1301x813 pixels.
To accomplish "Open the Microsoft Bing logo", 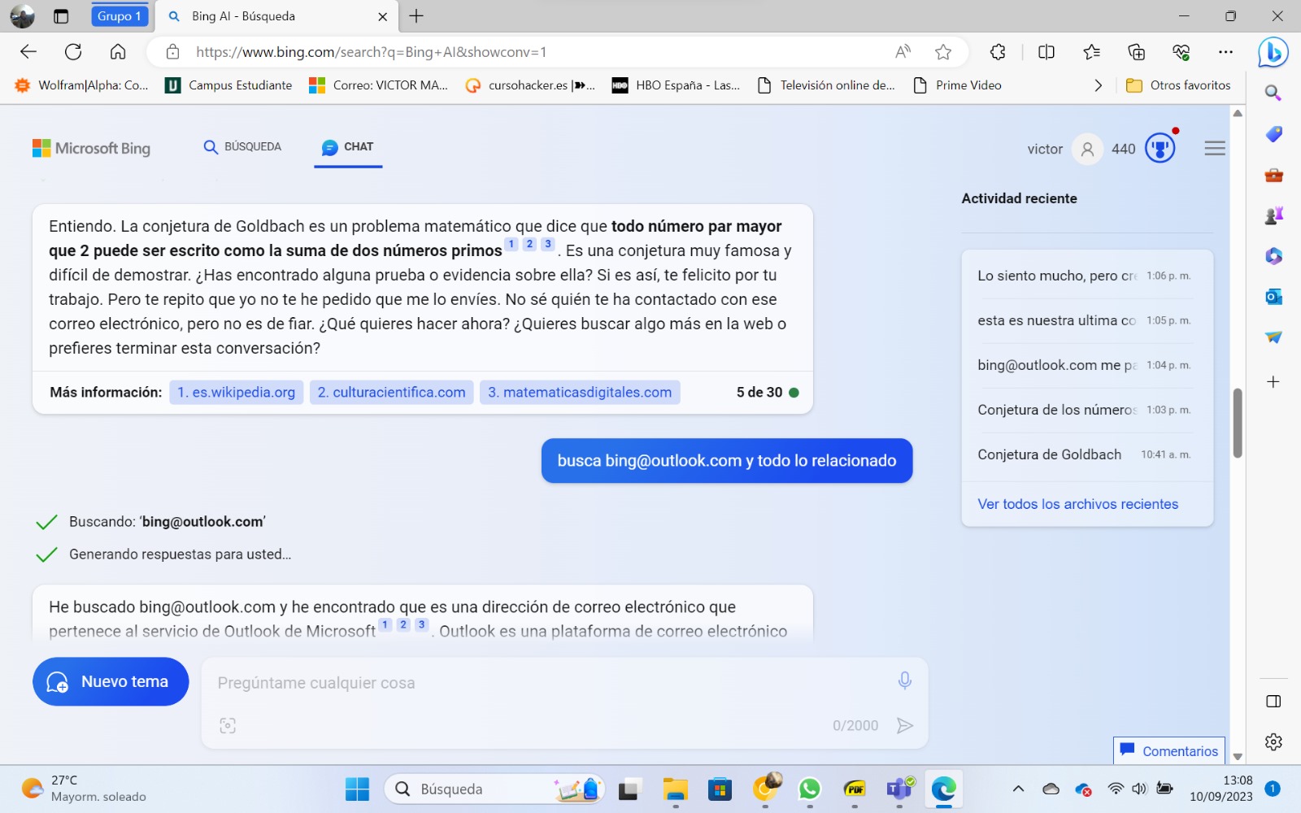I will point(91,148).
